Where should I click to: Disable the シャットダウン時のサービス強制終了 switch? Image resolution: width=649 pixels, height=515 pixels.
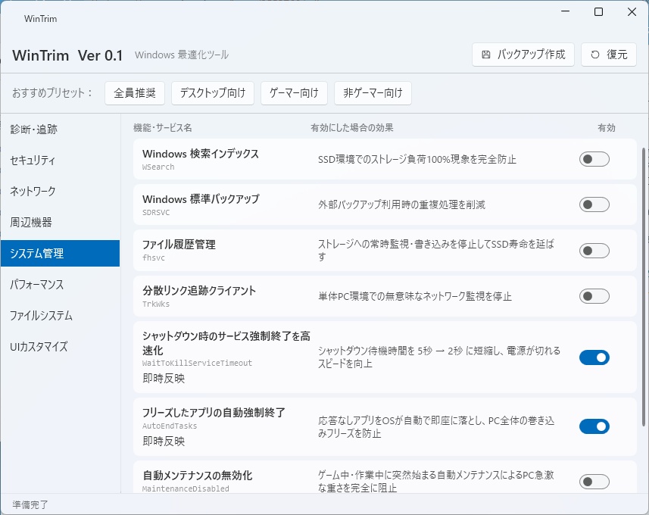[594, 357]
